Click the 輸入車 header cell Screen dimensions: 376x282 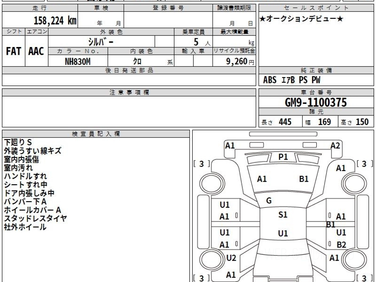coord(193,51)
